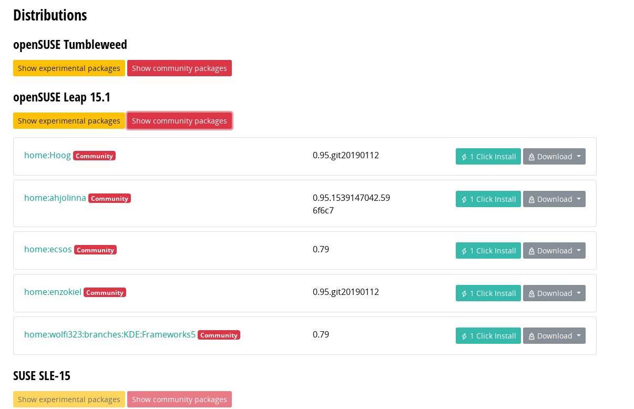Click 1 Click Install for home:enzokiel
The height and width of the screenshot is (409, 634).
pos(488,293)
